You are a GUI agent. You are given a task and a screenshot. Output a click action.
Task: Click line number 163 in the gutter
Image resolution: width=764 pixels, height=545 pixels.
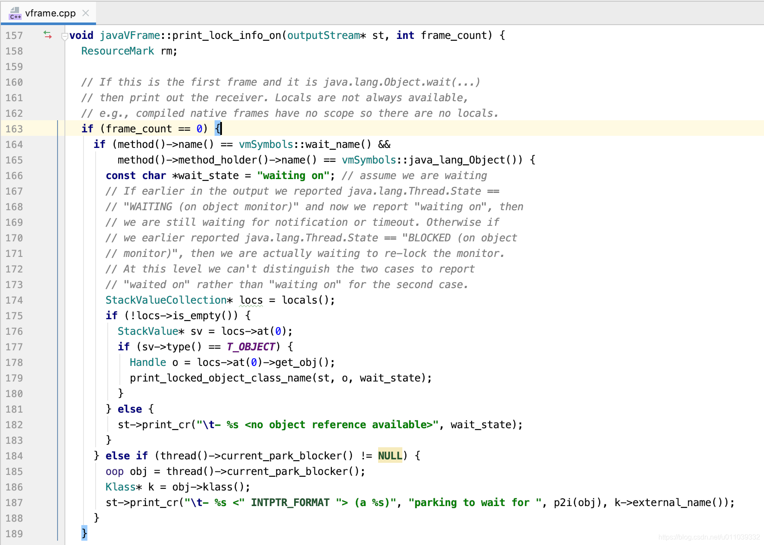(x=14, y=128)
